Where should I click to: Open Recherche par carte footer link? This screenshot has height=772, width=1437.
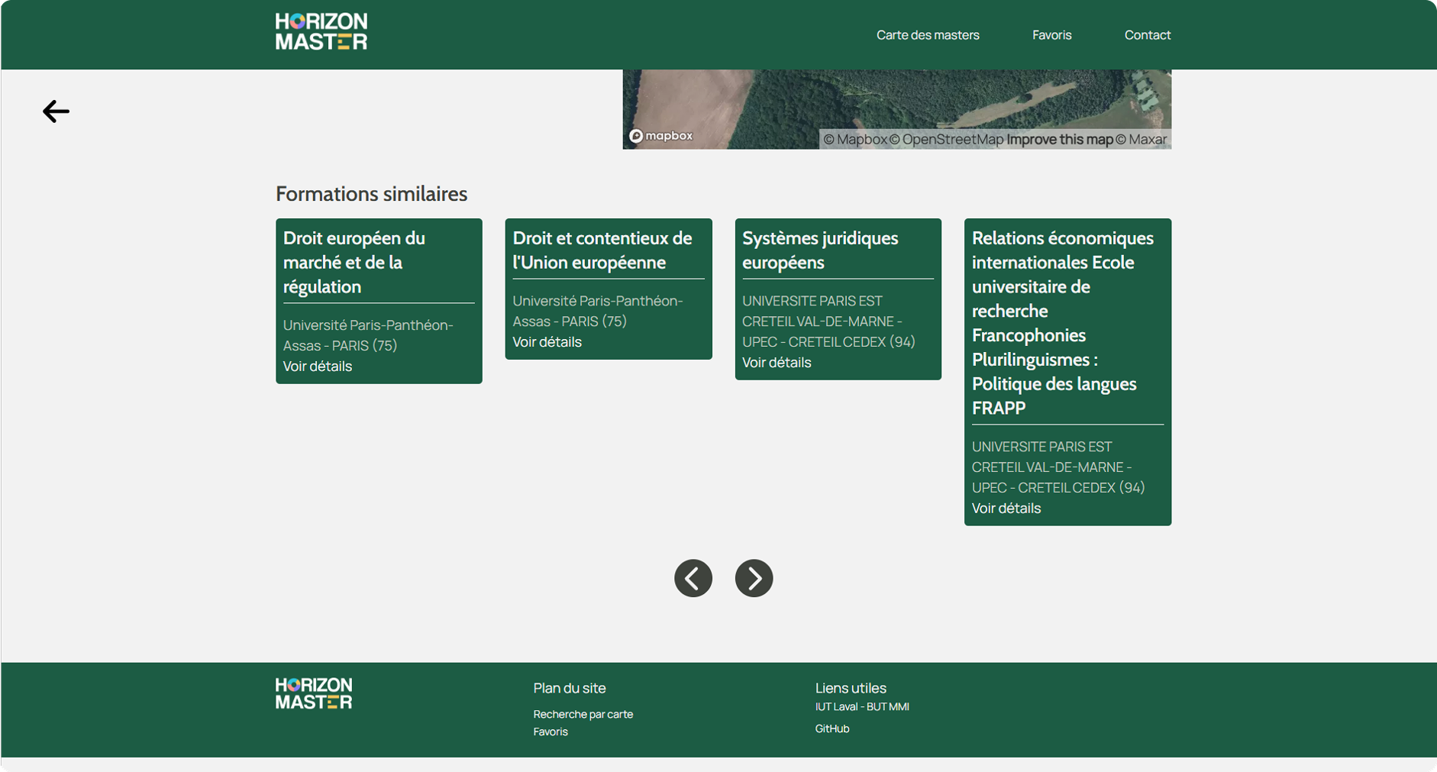tap(583, 715)
